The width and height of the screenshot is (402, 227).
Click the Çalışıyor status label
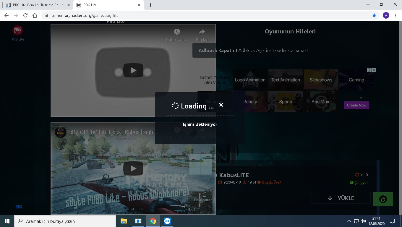(x=359, y=183)
